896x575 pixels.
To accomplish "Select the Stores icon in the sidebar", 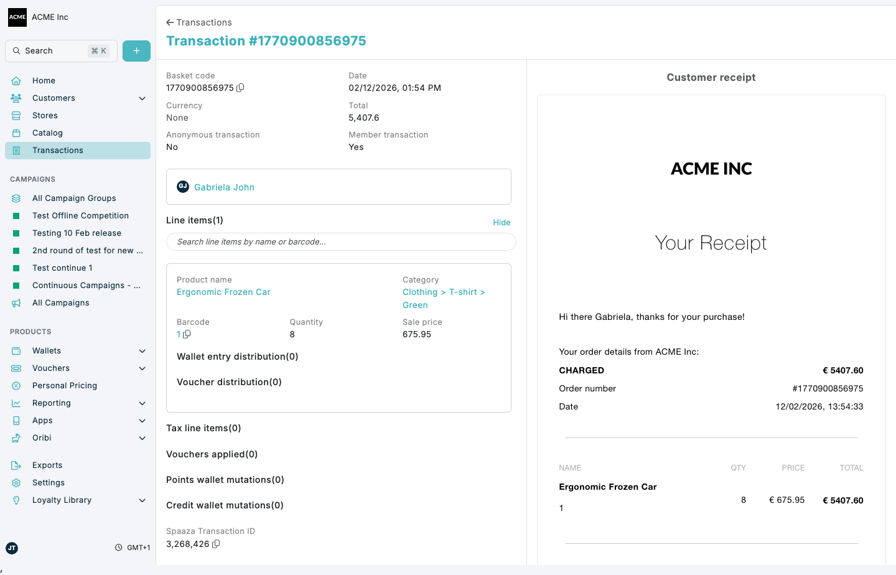I will tap(17, 115).
